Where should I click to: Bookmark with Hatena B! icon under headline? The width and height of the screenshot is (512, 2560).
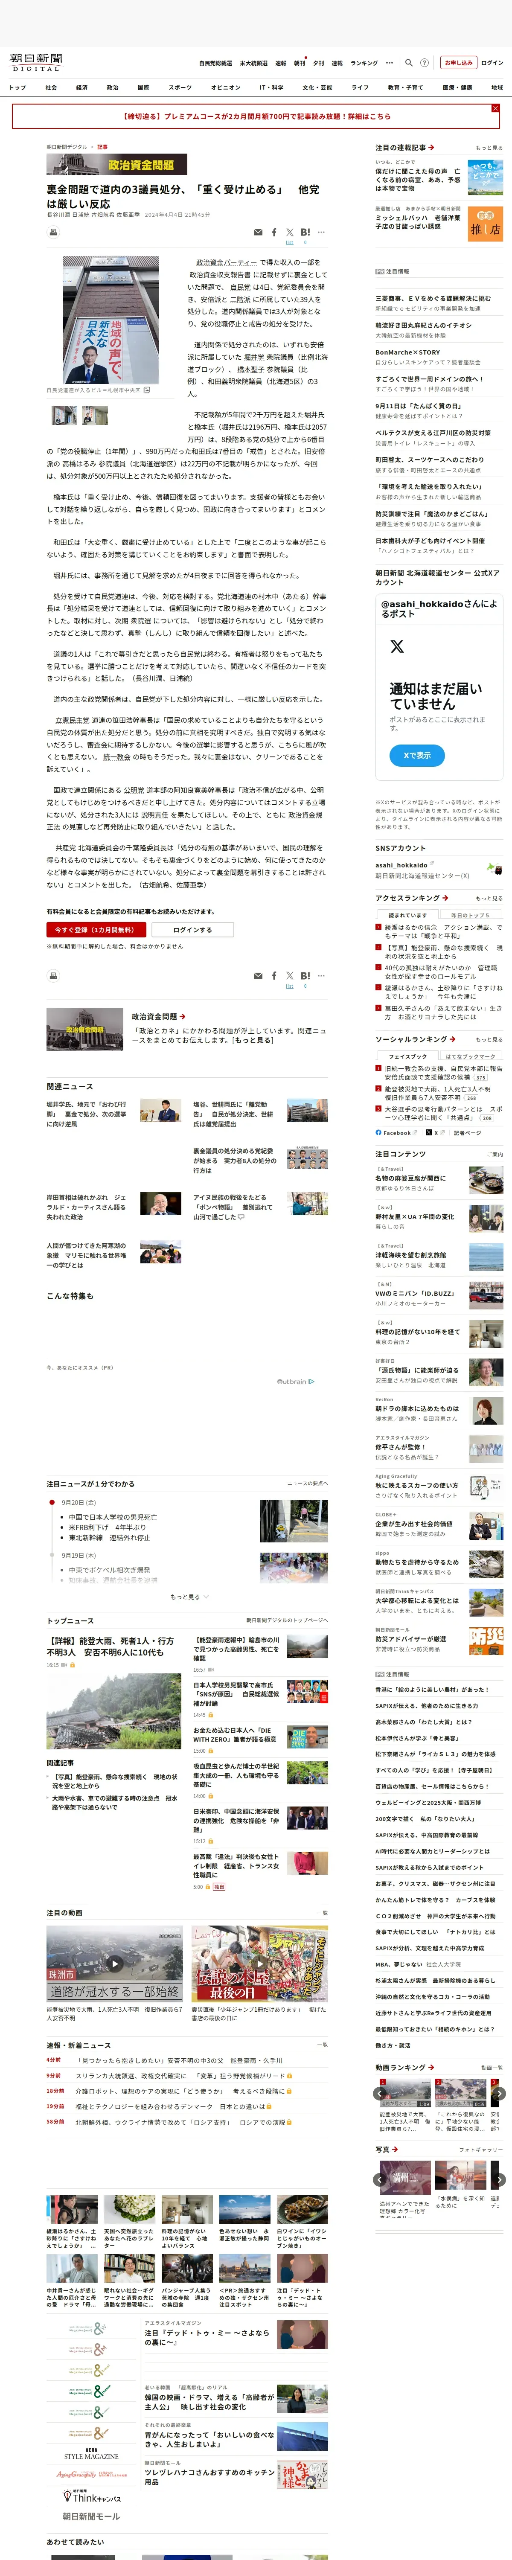coord(305,233)
